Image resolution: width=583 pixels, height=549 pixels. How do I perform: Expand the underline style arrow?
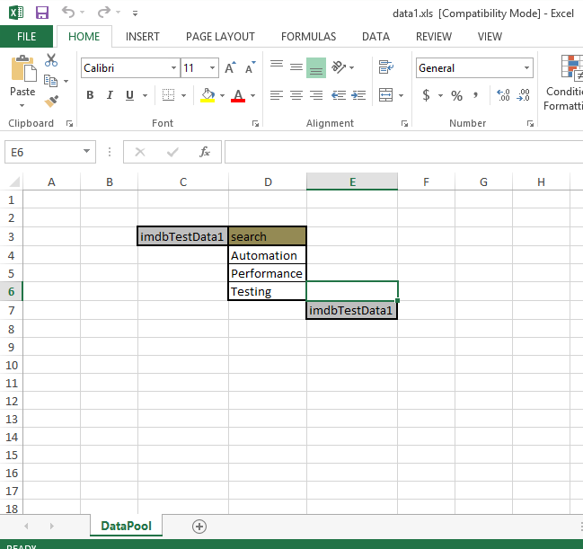coord(145,95)
